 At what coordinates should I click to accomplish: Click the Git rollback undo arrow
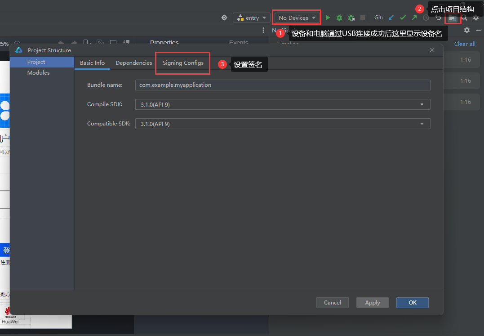pyautogui.click(x=438, y=18)
